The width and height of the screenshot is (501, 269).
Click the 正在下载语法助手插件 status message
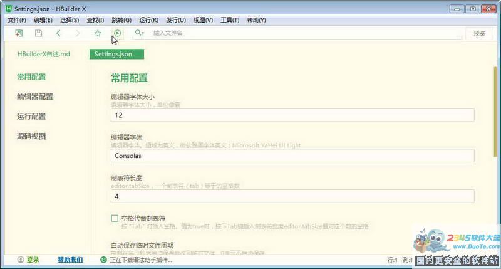[x=141, y=260]
